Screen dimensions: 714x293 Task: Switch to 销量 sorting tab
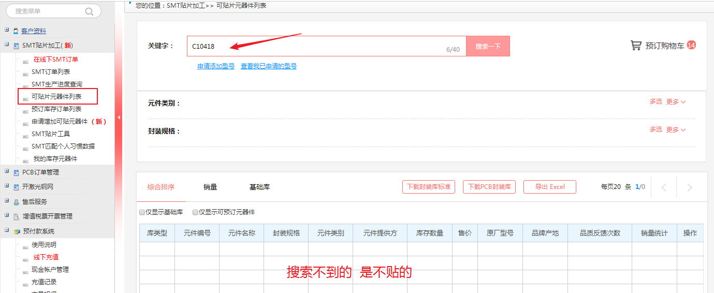pyautogui.click(x=210, y=187)
